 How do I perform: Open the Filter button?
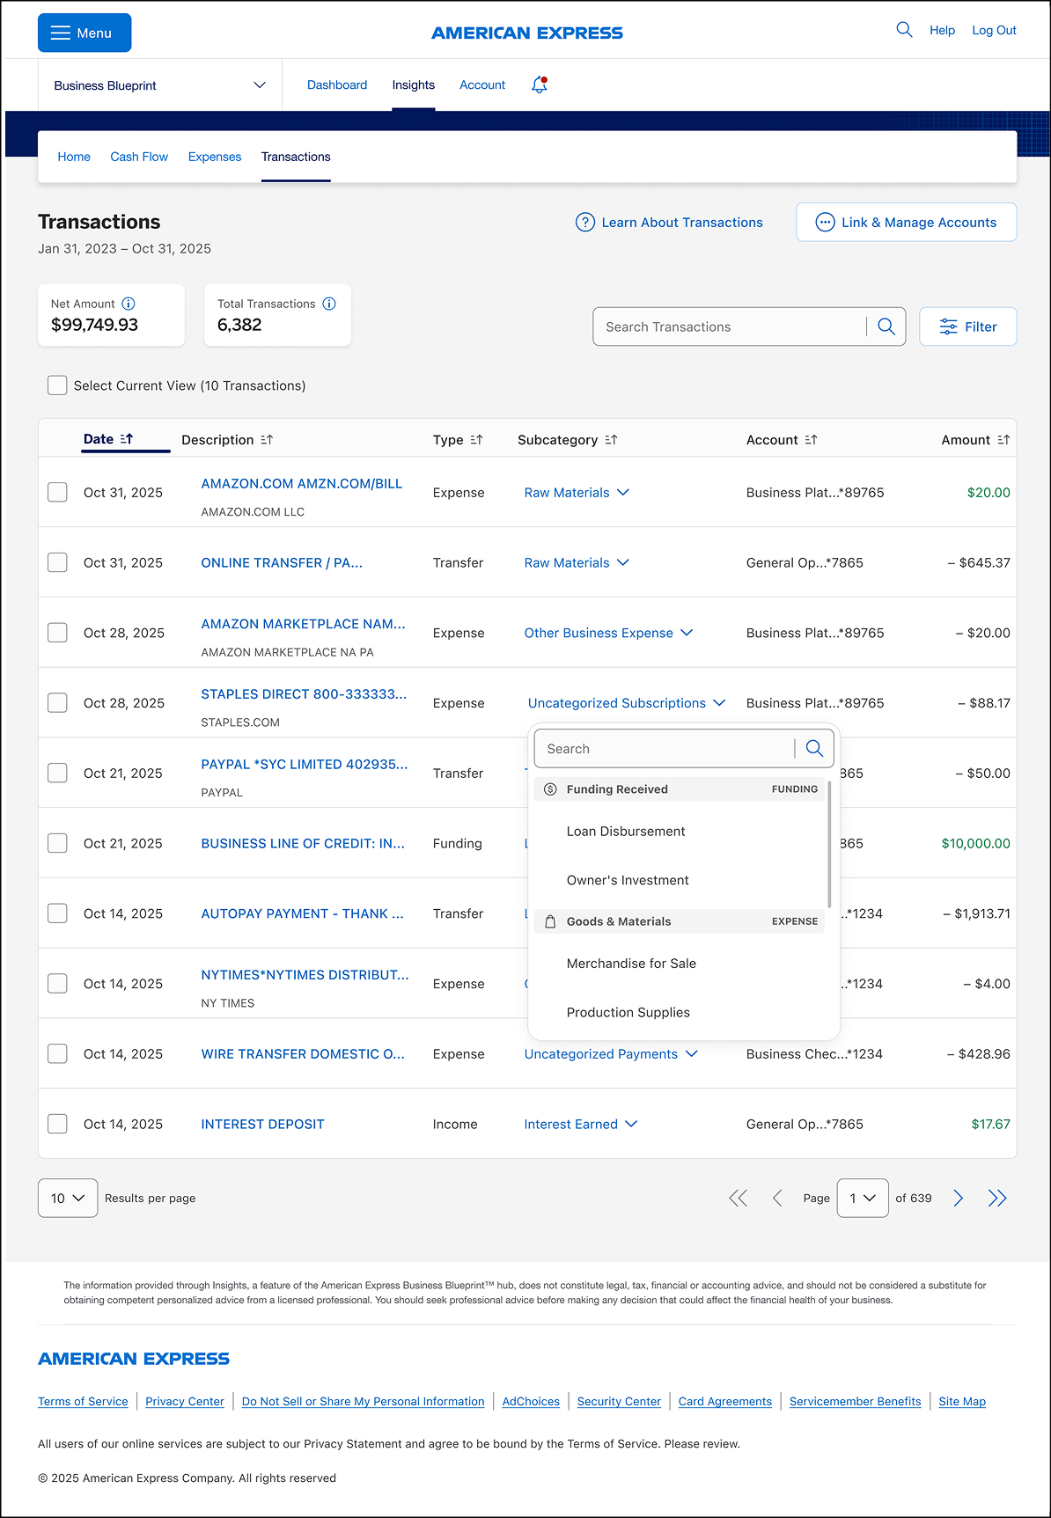pyautogui.click(x=968, y=326)
